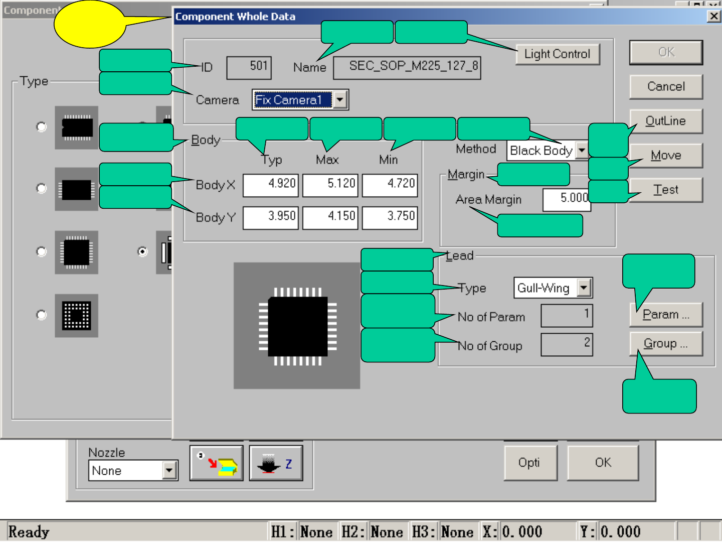Image resolution: width=722 pixels, height=542 pixels.
Task: Select the radio button beside the BGA icon
Action: (42, 315)
